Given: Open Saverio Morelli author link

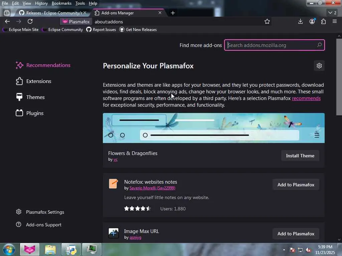Looking at the screenshot, I should pos(152,188).
